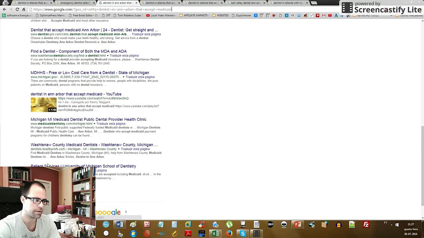Show hidden system tray icons

point(392,225)
